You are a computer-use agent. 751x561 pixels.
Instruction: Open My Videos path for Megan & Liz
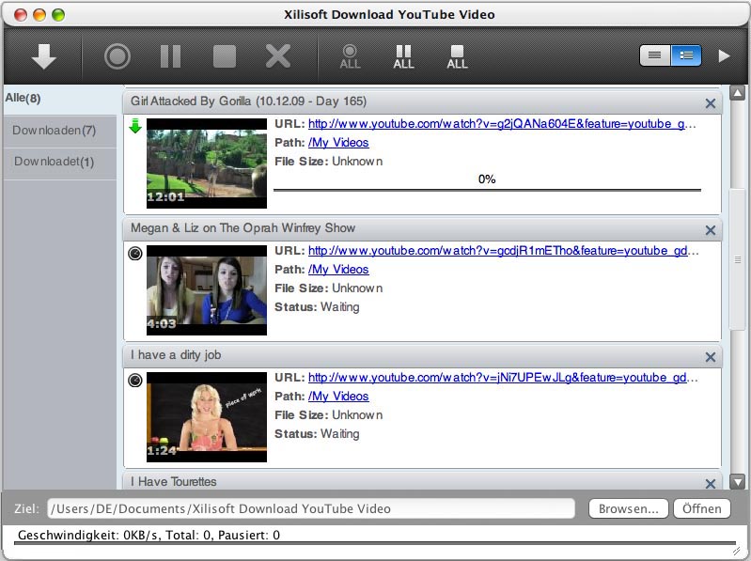[x=338, y=270]
